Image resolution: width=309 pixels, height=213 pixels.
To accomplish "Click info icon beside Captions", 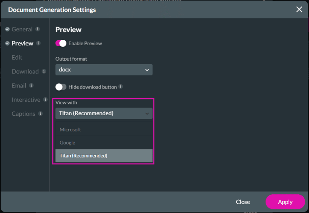I will click(x=40, y=114).
